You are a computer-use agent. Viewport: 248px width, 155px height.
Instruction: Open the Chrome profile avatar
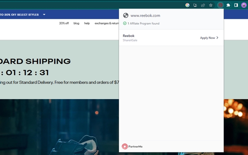pyautogui.click(x=244, y=5)
